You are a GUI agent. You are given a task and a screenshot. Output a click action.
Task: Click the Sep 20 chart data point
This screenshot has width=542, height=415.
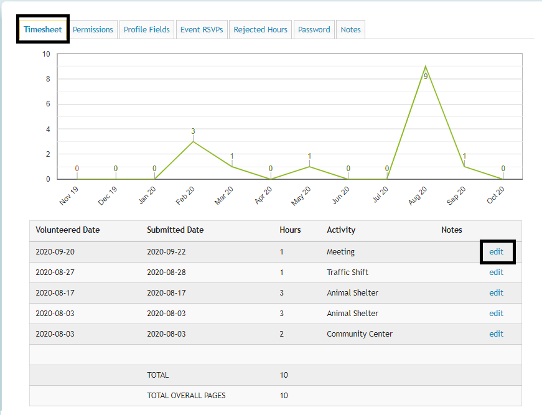coord(464,166)
